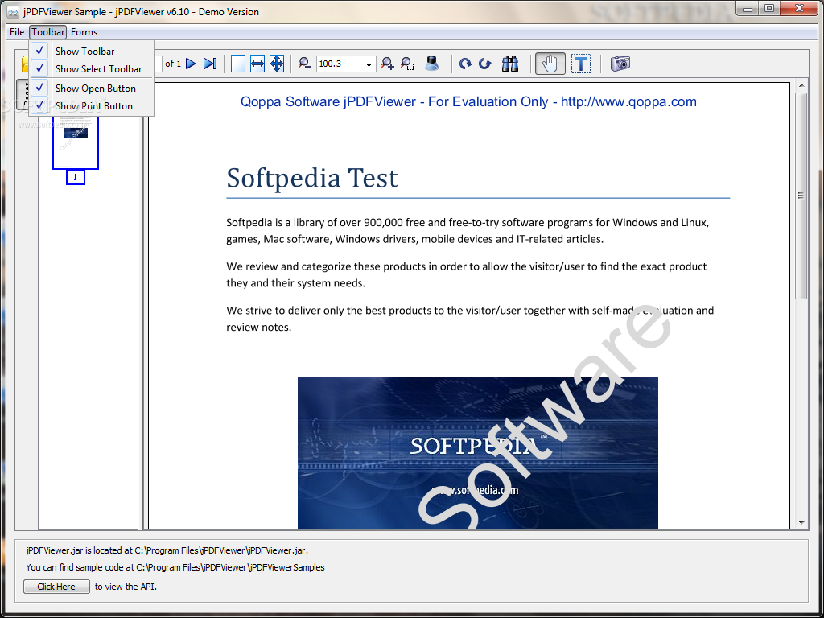Click the vertical scrollbar handle
824x618 pixels.
click(x=801, y=196)
